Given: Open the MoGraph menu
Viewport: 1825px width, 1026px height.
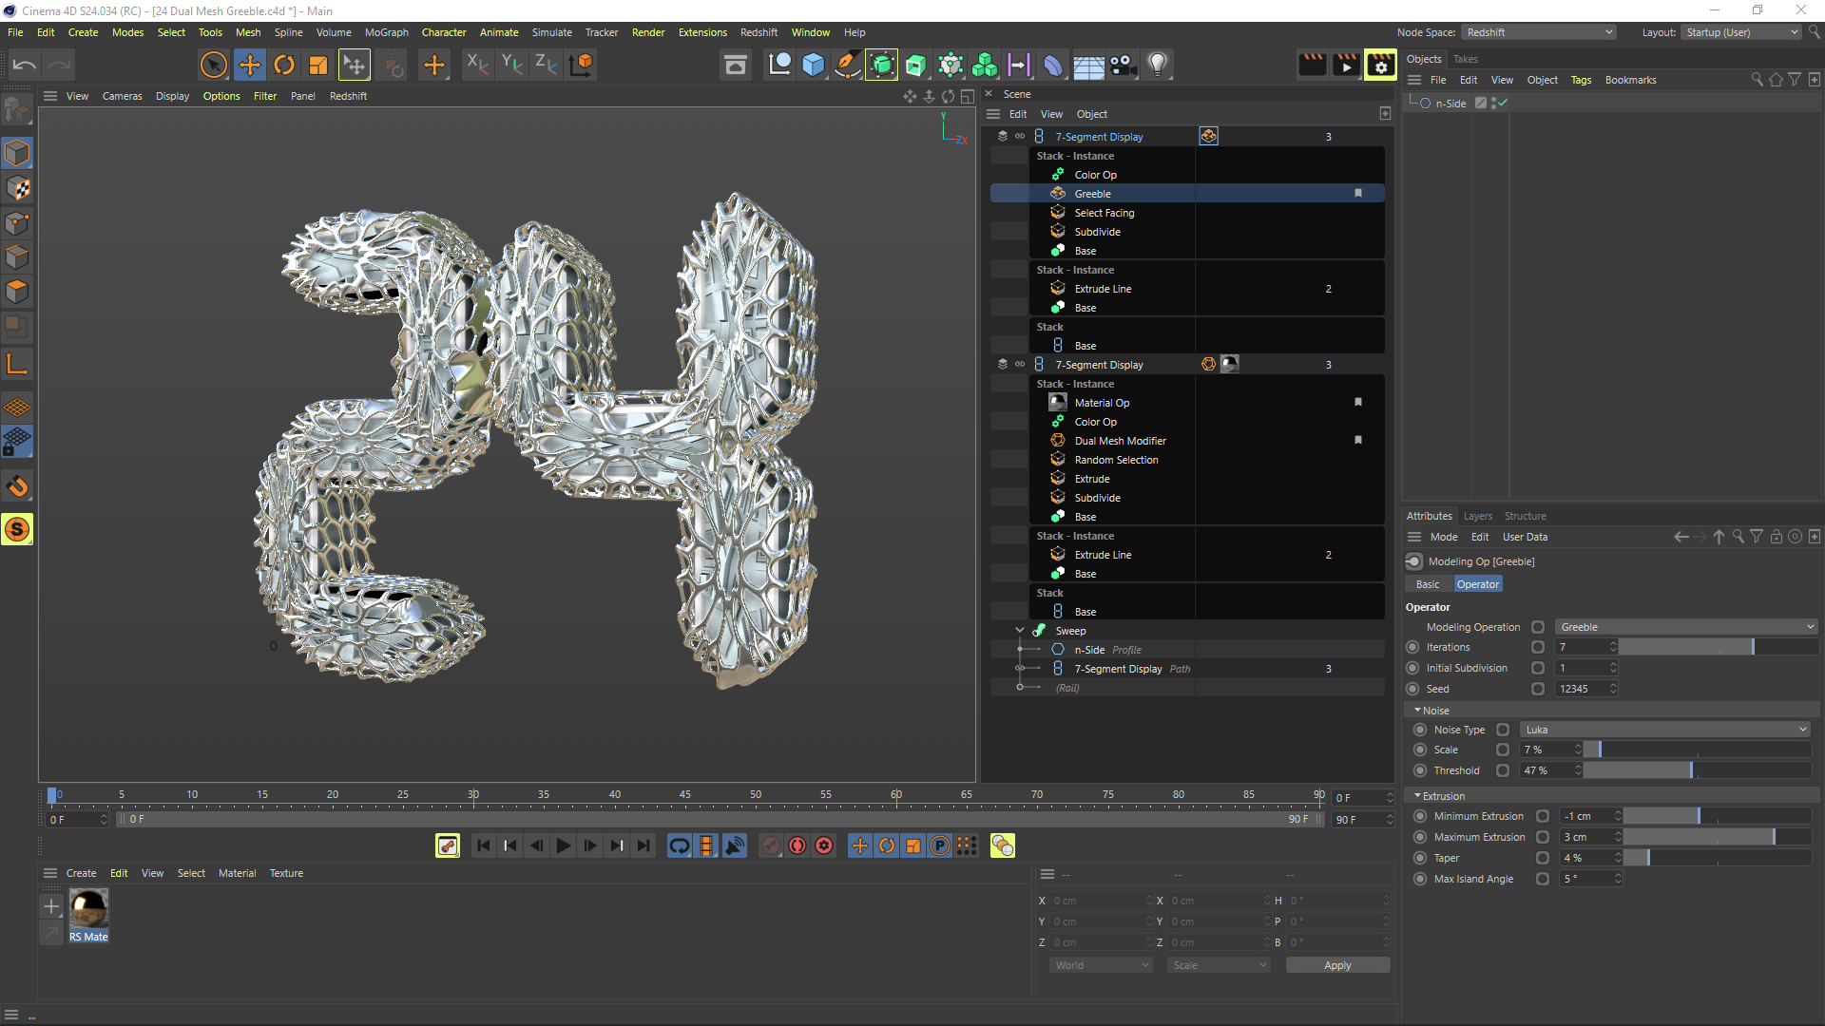Looking at the screenshot, I should click(x=386, y=32).
